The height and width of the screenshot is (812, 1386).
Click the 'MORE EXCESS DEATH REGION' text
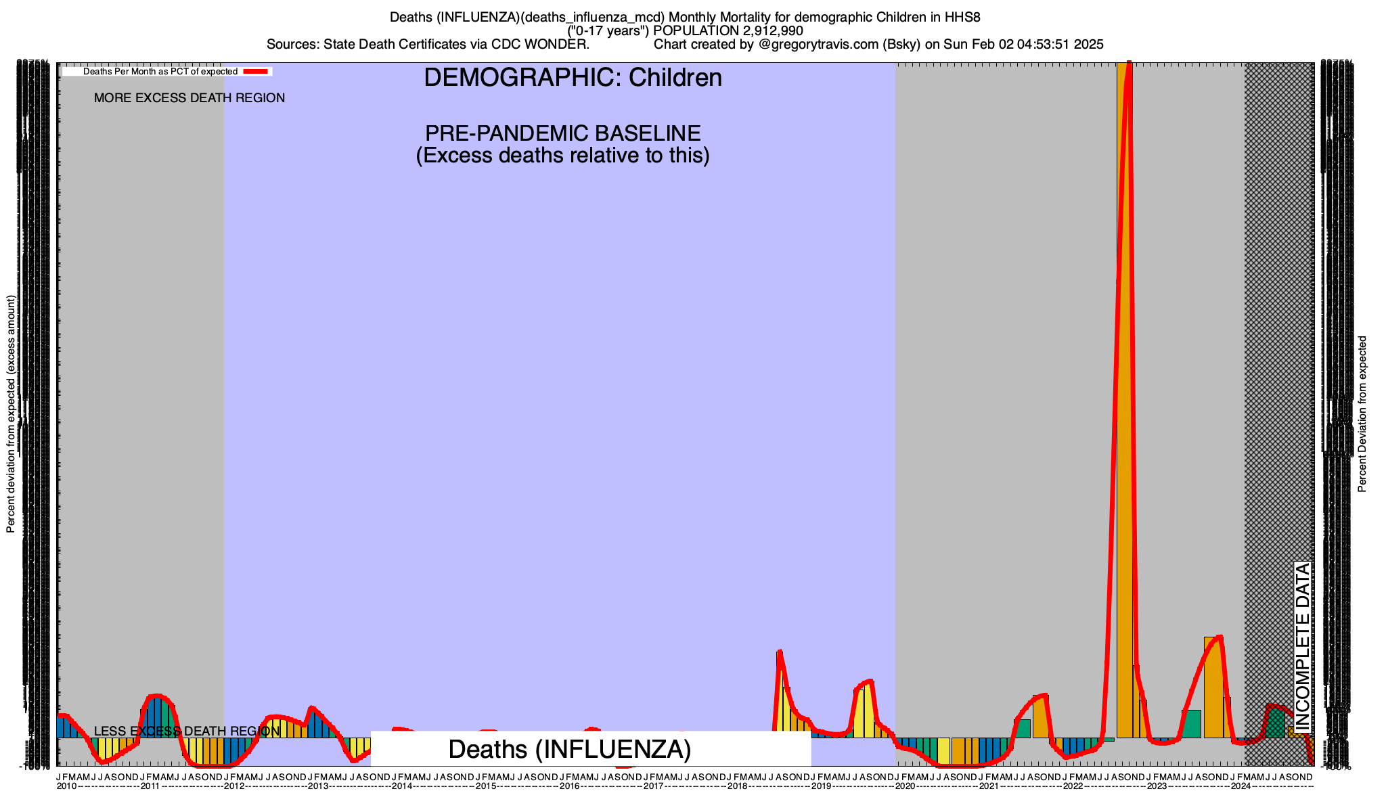click(x=189, y=98)
